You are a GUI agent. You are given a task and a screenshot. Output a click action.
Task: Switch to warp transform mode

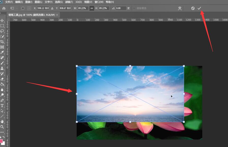pyautogui.click(x=180, y=8)
